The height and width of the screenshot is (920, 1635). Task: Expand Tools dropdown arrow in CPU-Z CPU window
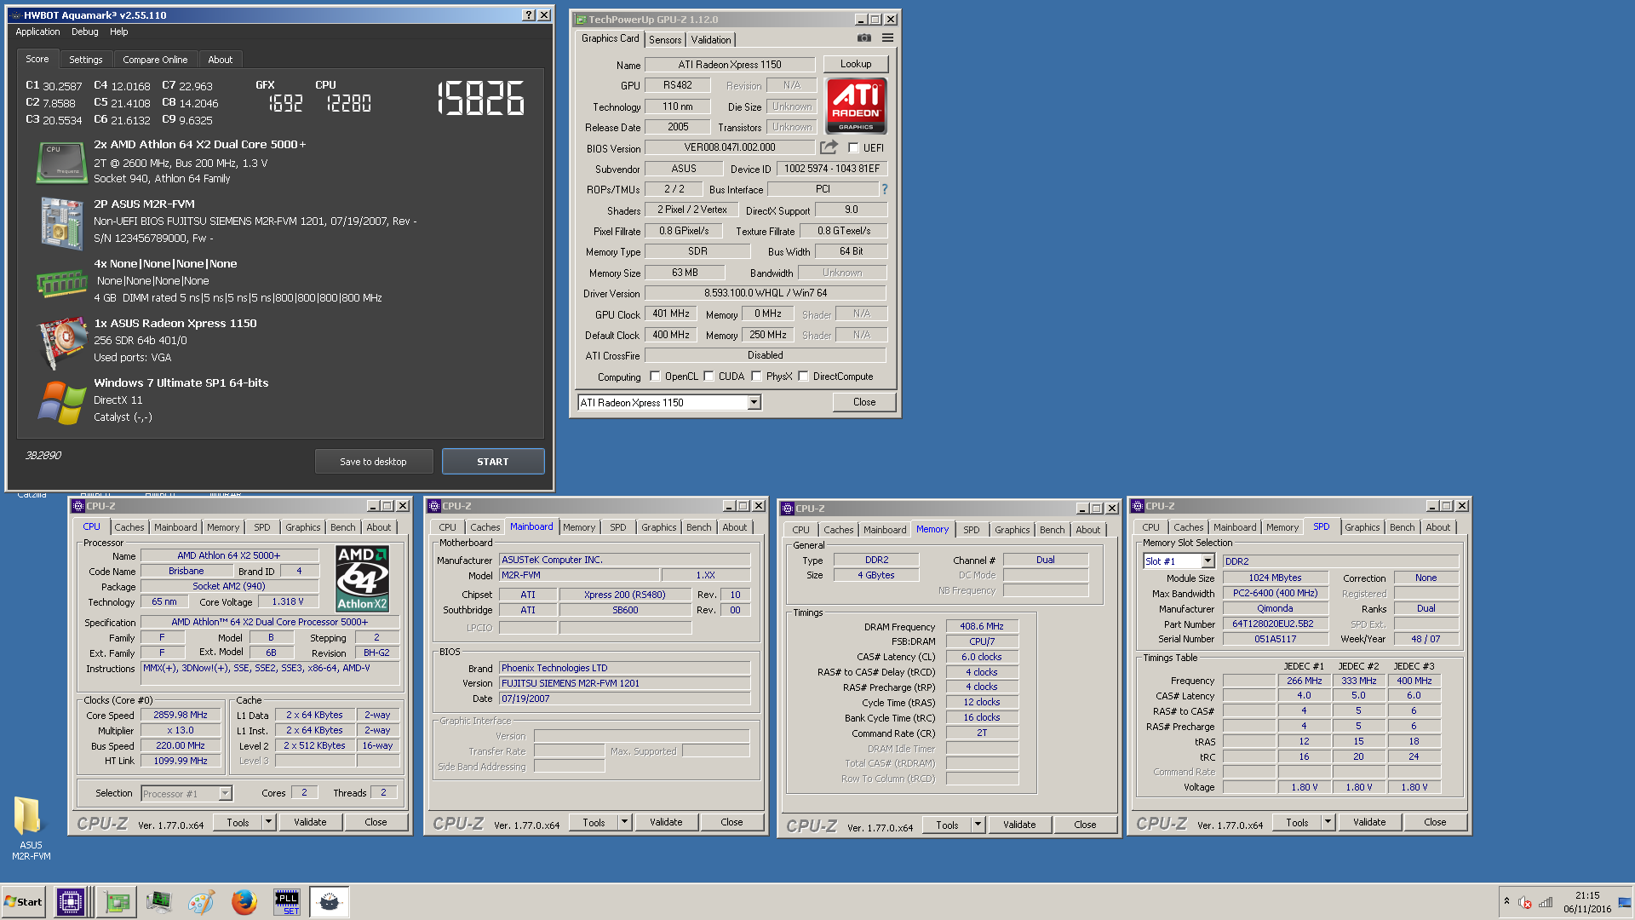coord(268,822)
